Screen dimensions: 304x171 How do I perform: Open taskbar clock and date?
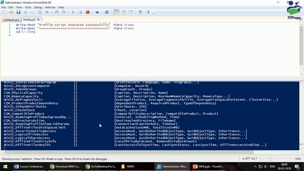pos(284,167)
